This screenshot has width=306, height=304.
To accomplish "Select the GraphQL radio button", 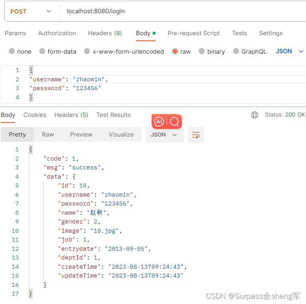I will point(236,51).
